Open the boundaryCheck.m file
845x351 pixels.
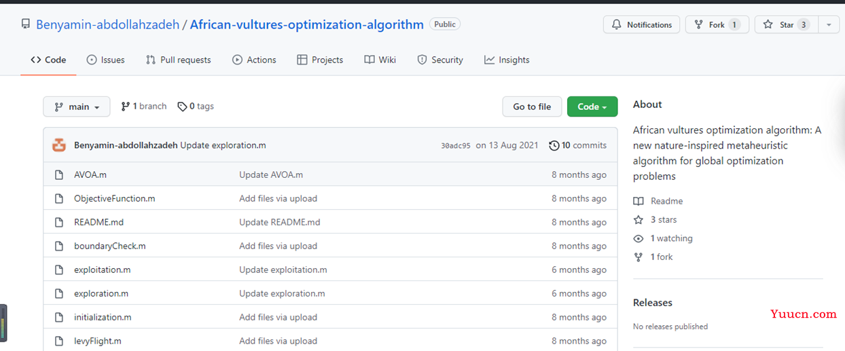pos(110,246)
